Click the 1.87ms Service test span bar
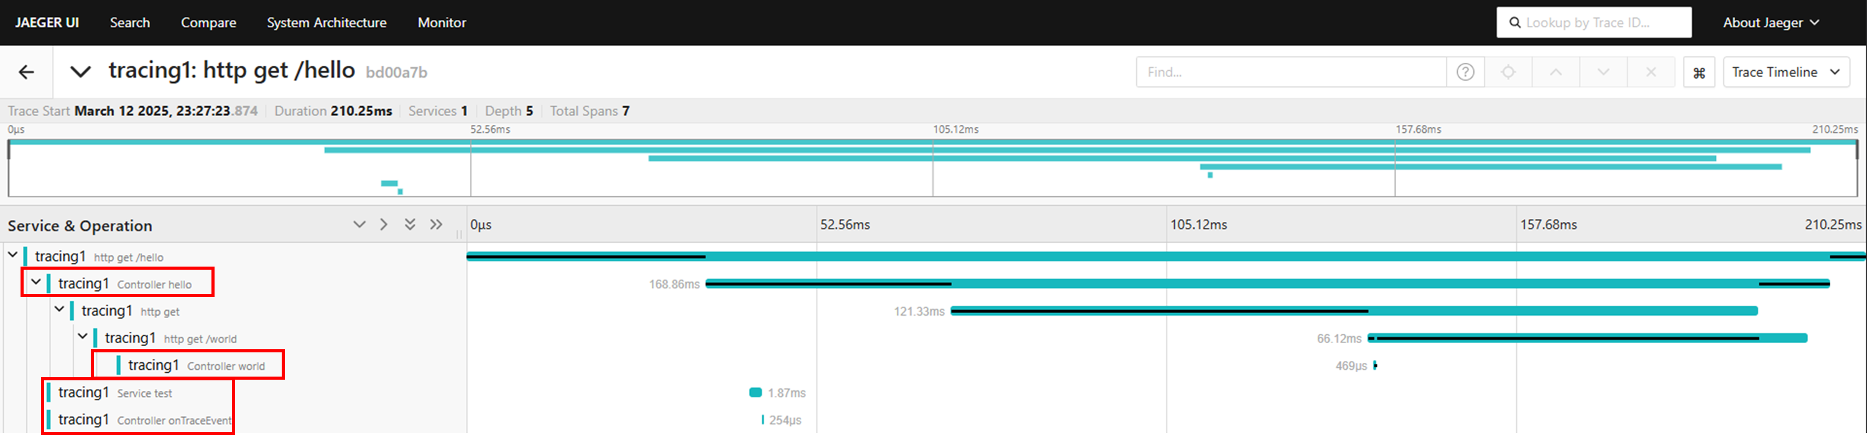Viewport: 1867px width, 435px height. pyautogui.click(x=755, y=392)
